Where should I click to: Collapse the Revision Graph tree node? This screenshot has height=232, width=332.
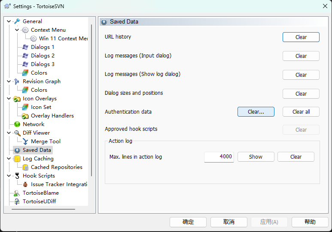pos(9,81)
